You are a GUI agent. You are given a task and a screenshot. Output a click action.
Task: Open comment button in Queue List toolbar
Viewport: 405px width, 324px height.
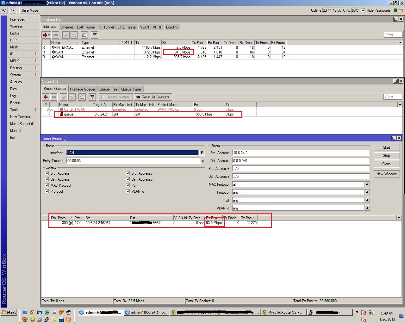coord(82,97)
